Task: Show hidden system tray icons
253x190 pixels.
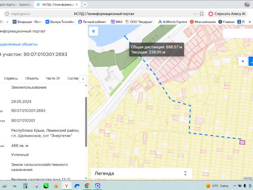Action: point(235,186)
